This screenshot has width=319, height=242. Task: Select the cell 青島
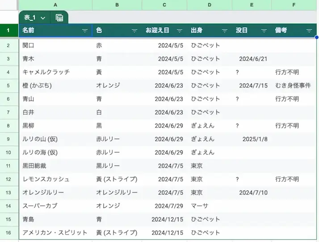click(x=55, y=219)
